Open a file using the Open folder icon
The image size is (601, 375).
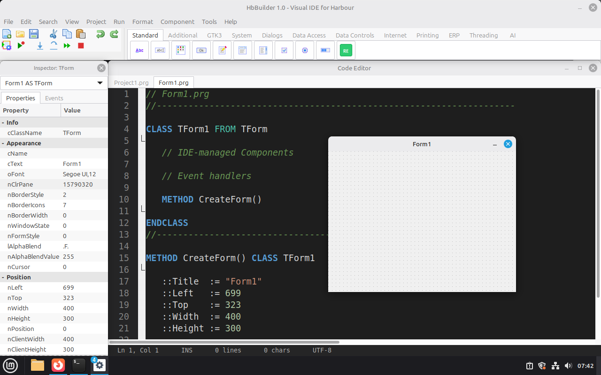pyautogui.click(x=20, y=34)
